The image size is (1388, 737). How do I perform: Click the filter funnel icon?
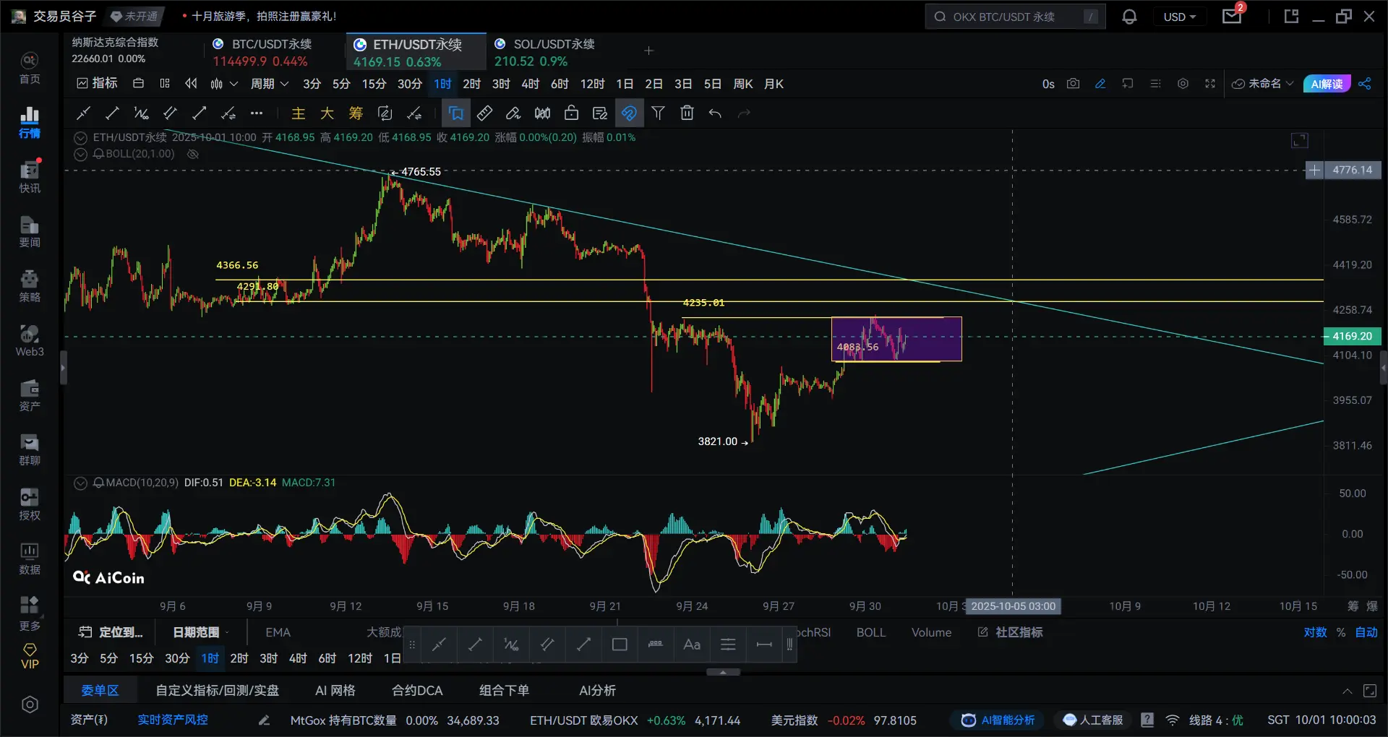pos(658,113)
